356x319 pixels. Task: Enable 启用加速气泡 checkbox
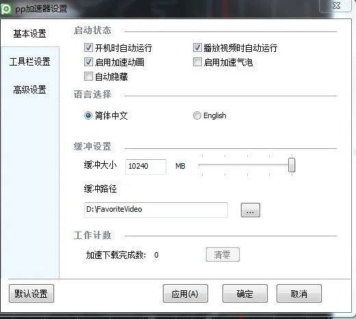197,61
